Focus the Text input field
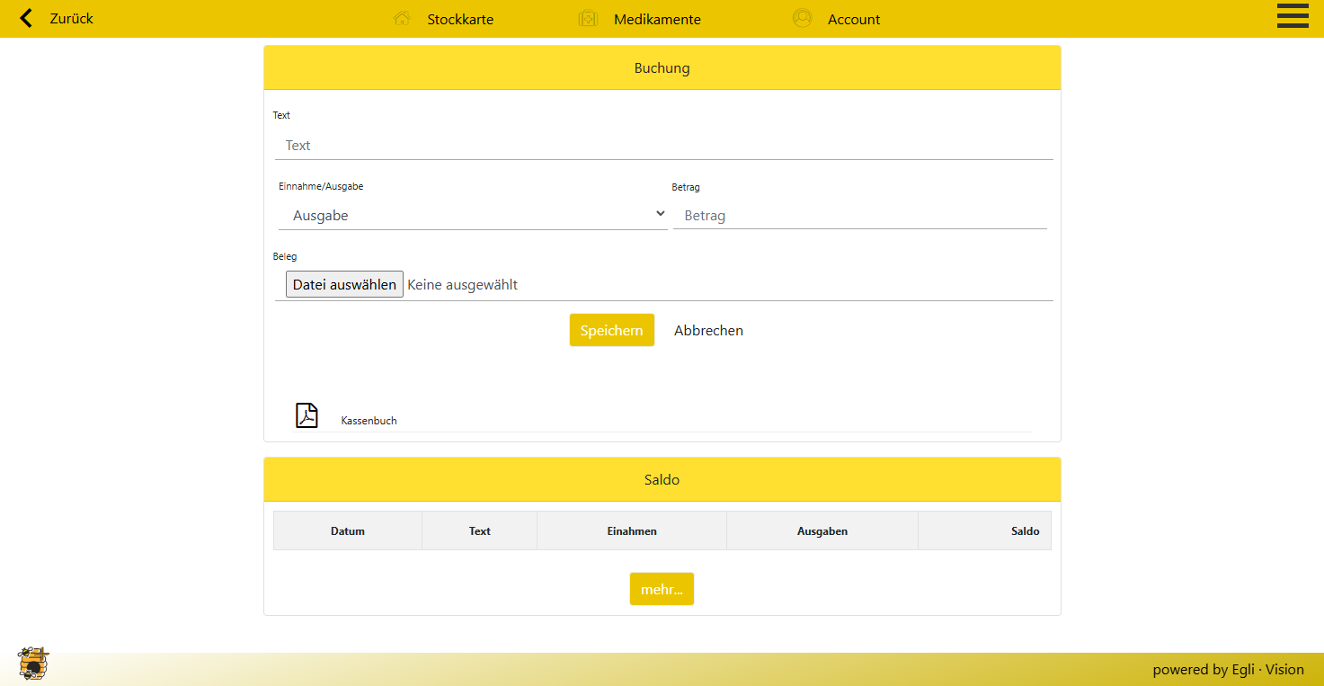This screenshot has height=686, width=1324. pyautogui.click(x=663, y=146)
